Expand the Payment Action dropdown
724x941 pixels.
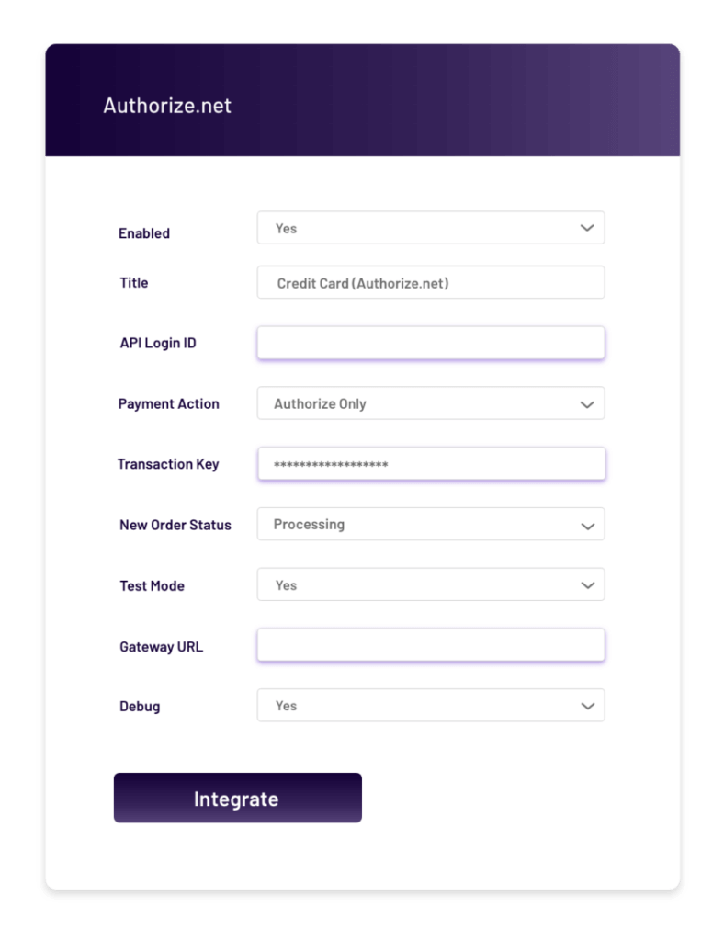[x=431, y=402]
